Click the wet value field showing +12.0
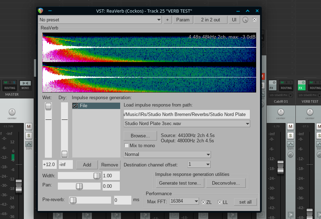Image resolution: width=321 pixels, height=219 pixels. [x=49, y=165]
